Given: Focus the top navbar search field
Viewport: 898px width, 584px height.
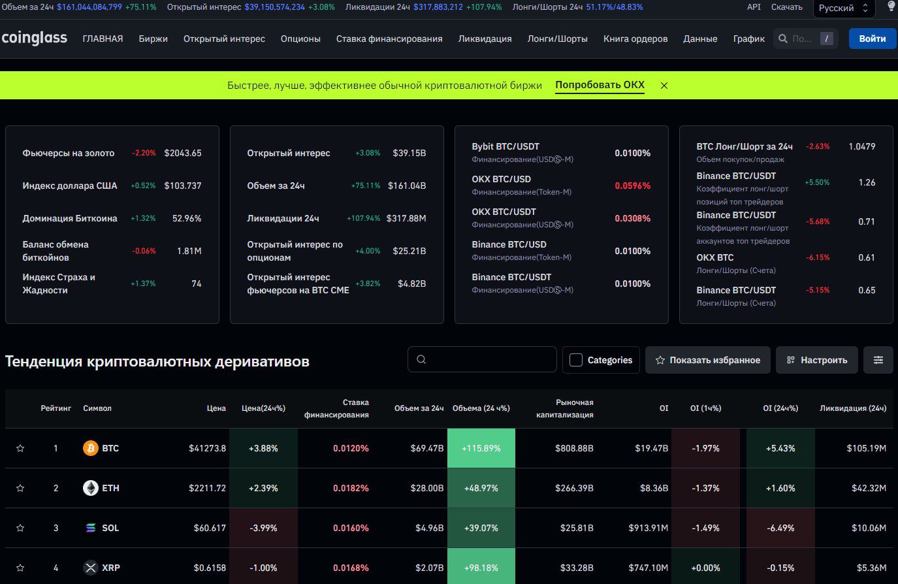Looking at the screenshot, I should pyautogui.click(x=807, y=39).
